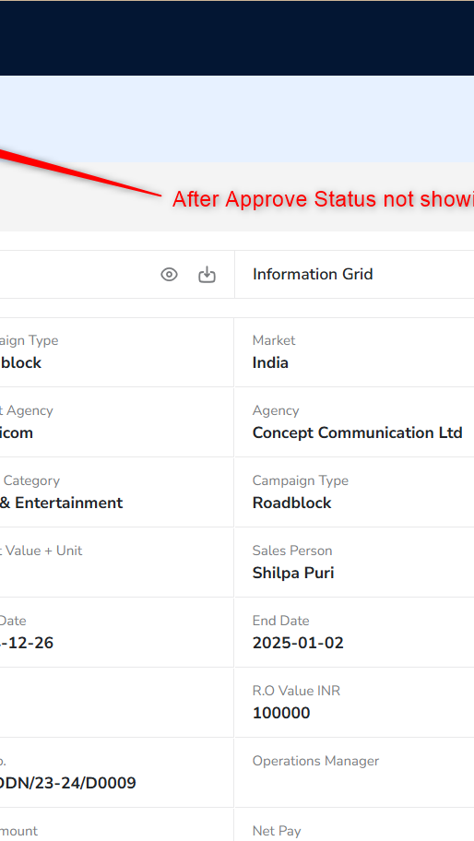Image resolution: width=474 pixels, height=841 pixels.
Task: Click the Operations Manager field label
Action: tap(315, 761)
